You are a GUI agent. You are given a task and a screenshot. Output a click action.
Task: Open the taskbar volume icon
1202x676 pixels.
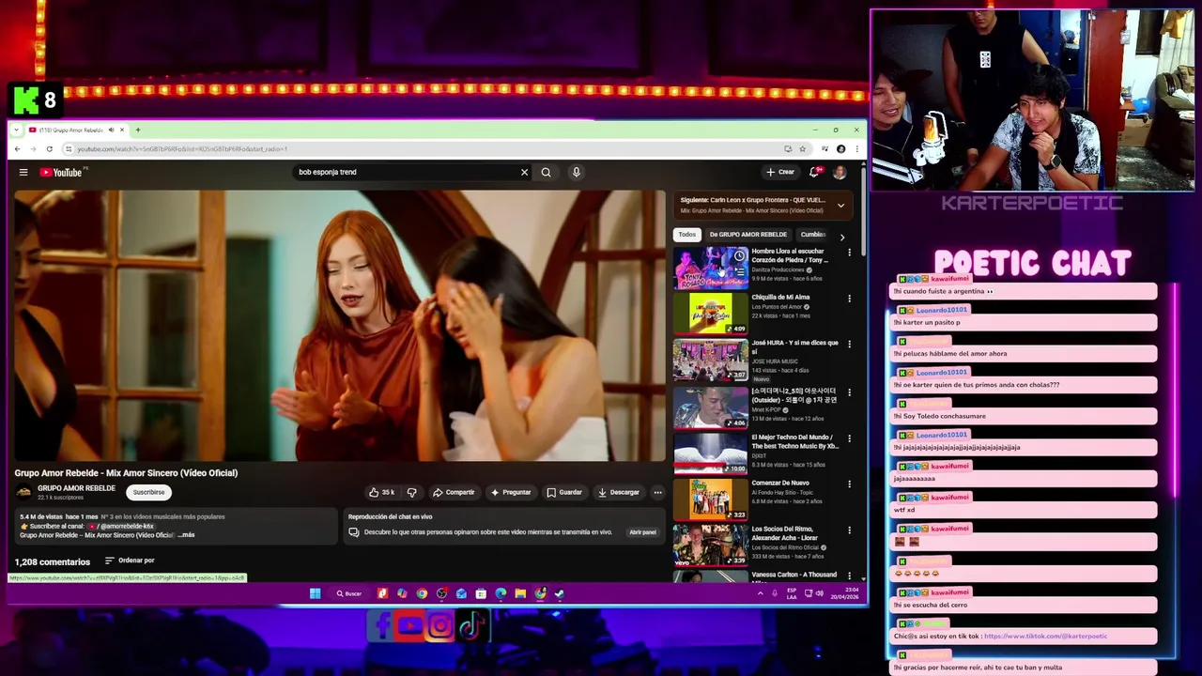(x=820, y=593)
